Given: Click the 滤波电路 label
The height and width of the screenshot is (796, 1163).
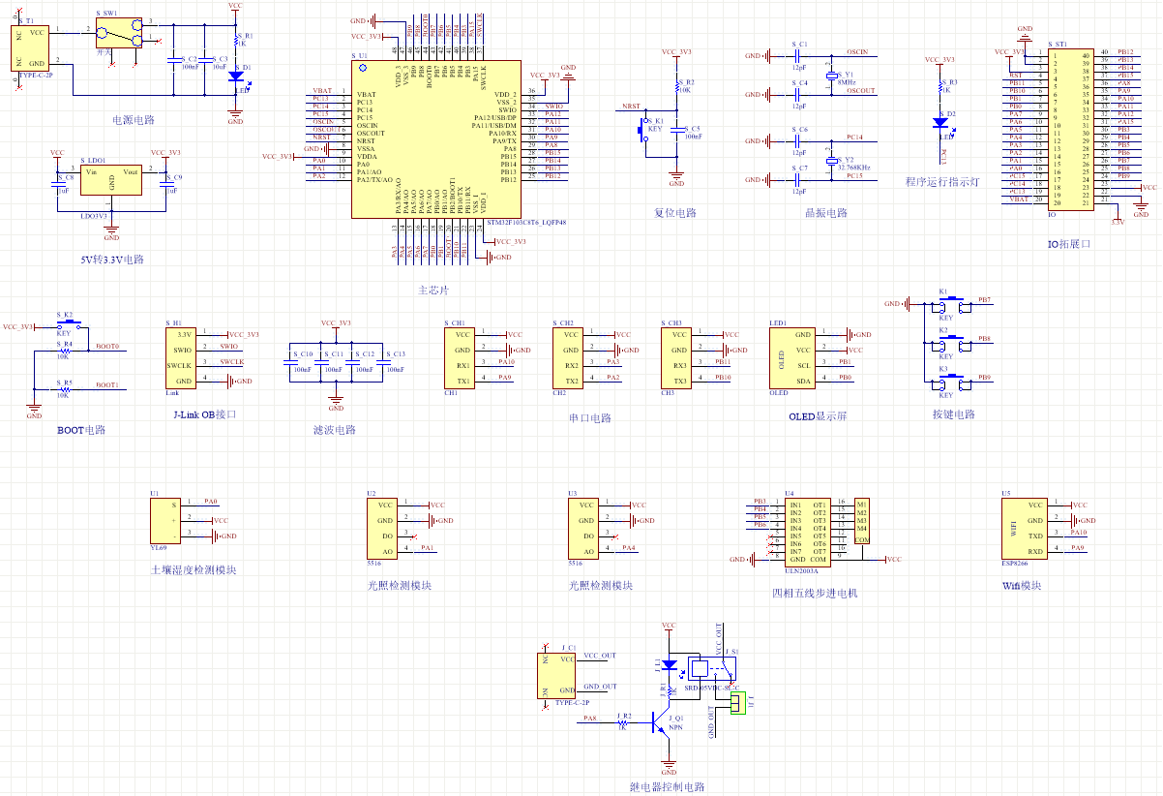Looking at the screenshot, I should click(x=335, y=430).
